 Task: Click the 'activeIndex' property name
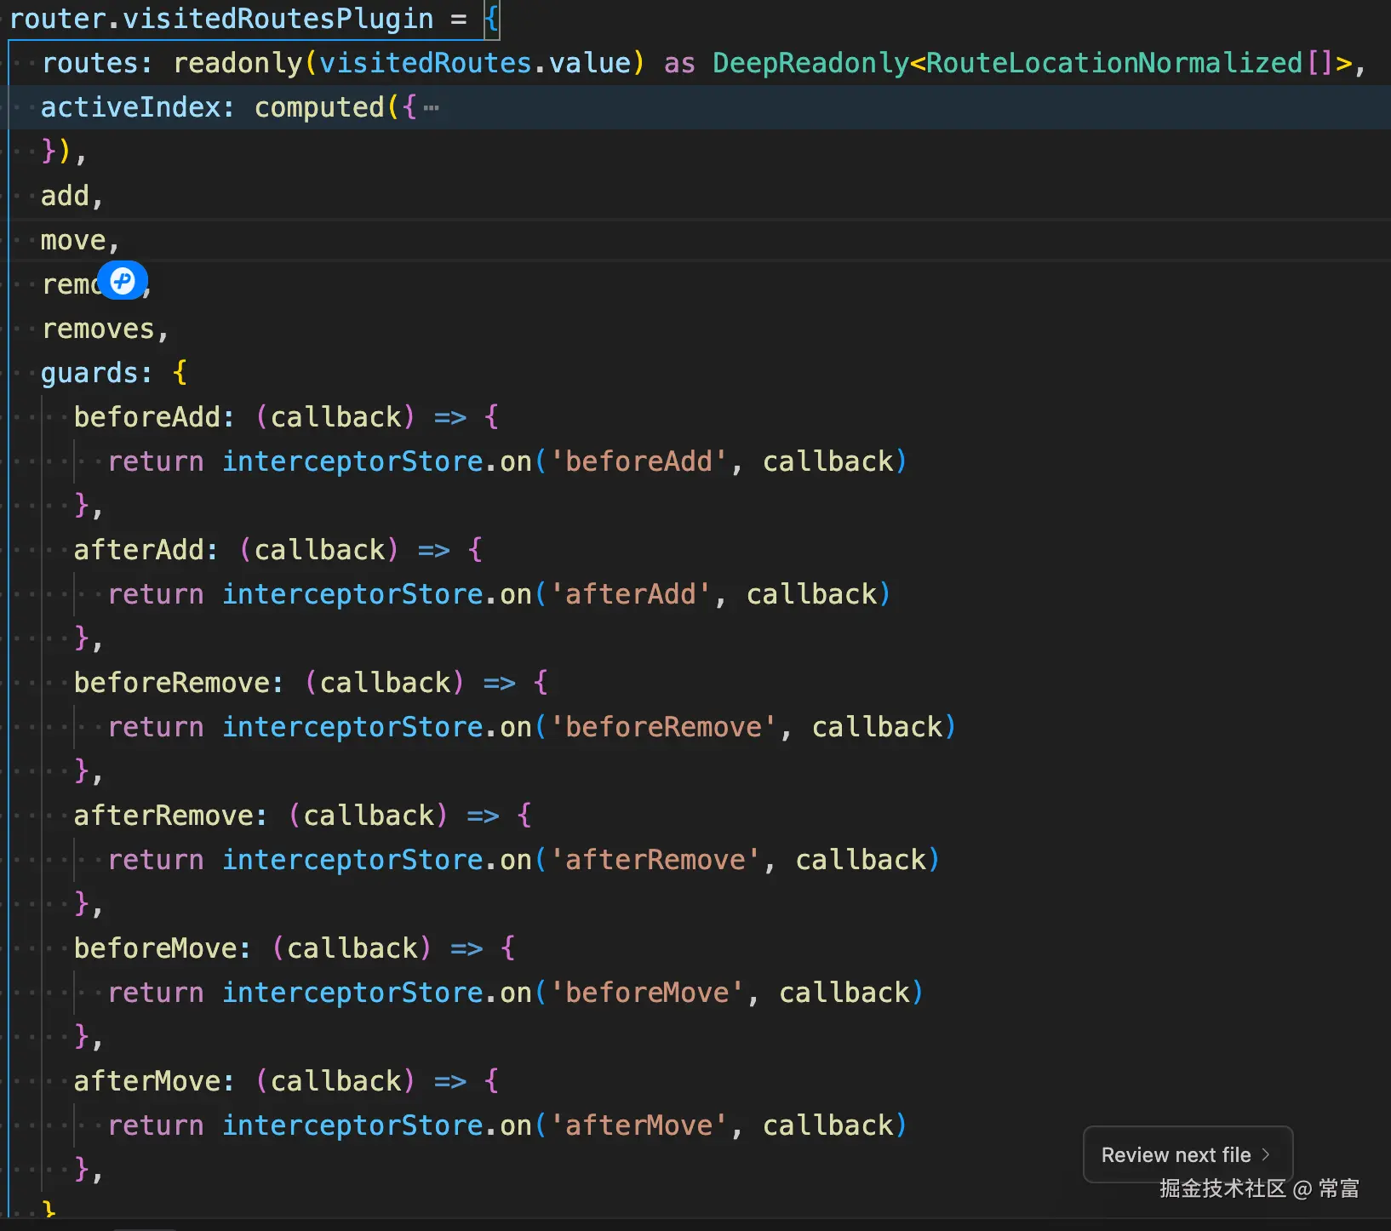[131, 107]
